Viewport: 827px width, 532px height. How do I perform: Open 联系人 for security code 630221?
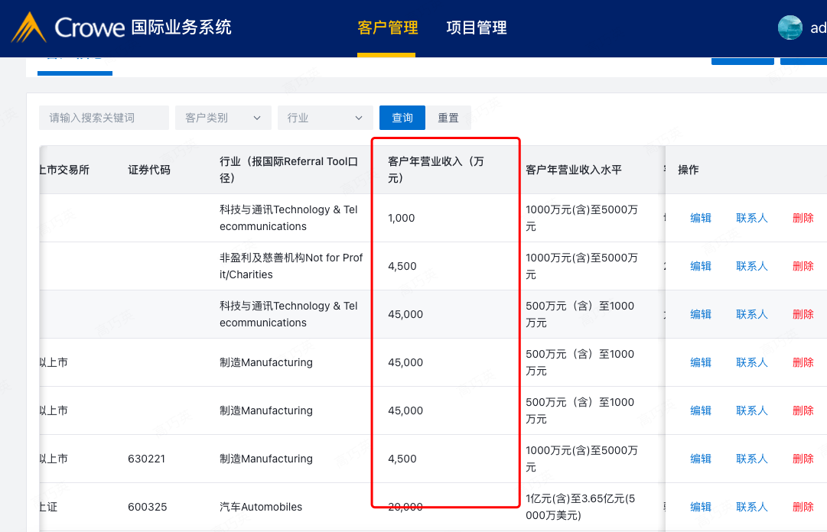(x=751, y=459)
